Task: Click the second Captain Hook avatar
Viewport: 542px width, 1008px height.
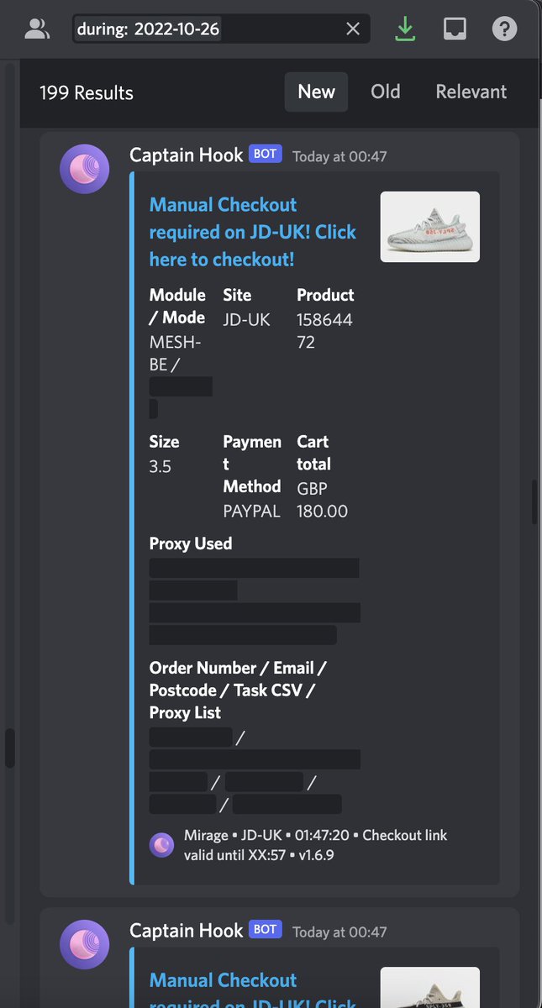Action: click(84, 944)
